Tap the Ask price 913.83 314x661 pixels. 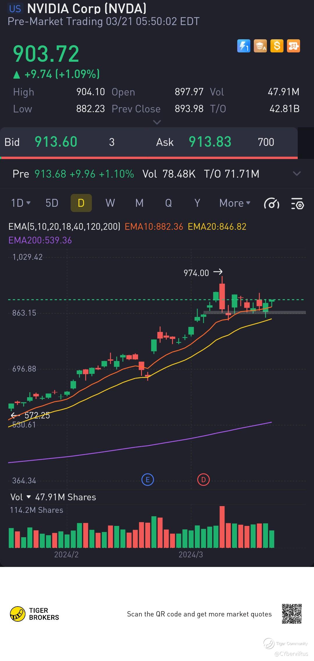[210, 142]
